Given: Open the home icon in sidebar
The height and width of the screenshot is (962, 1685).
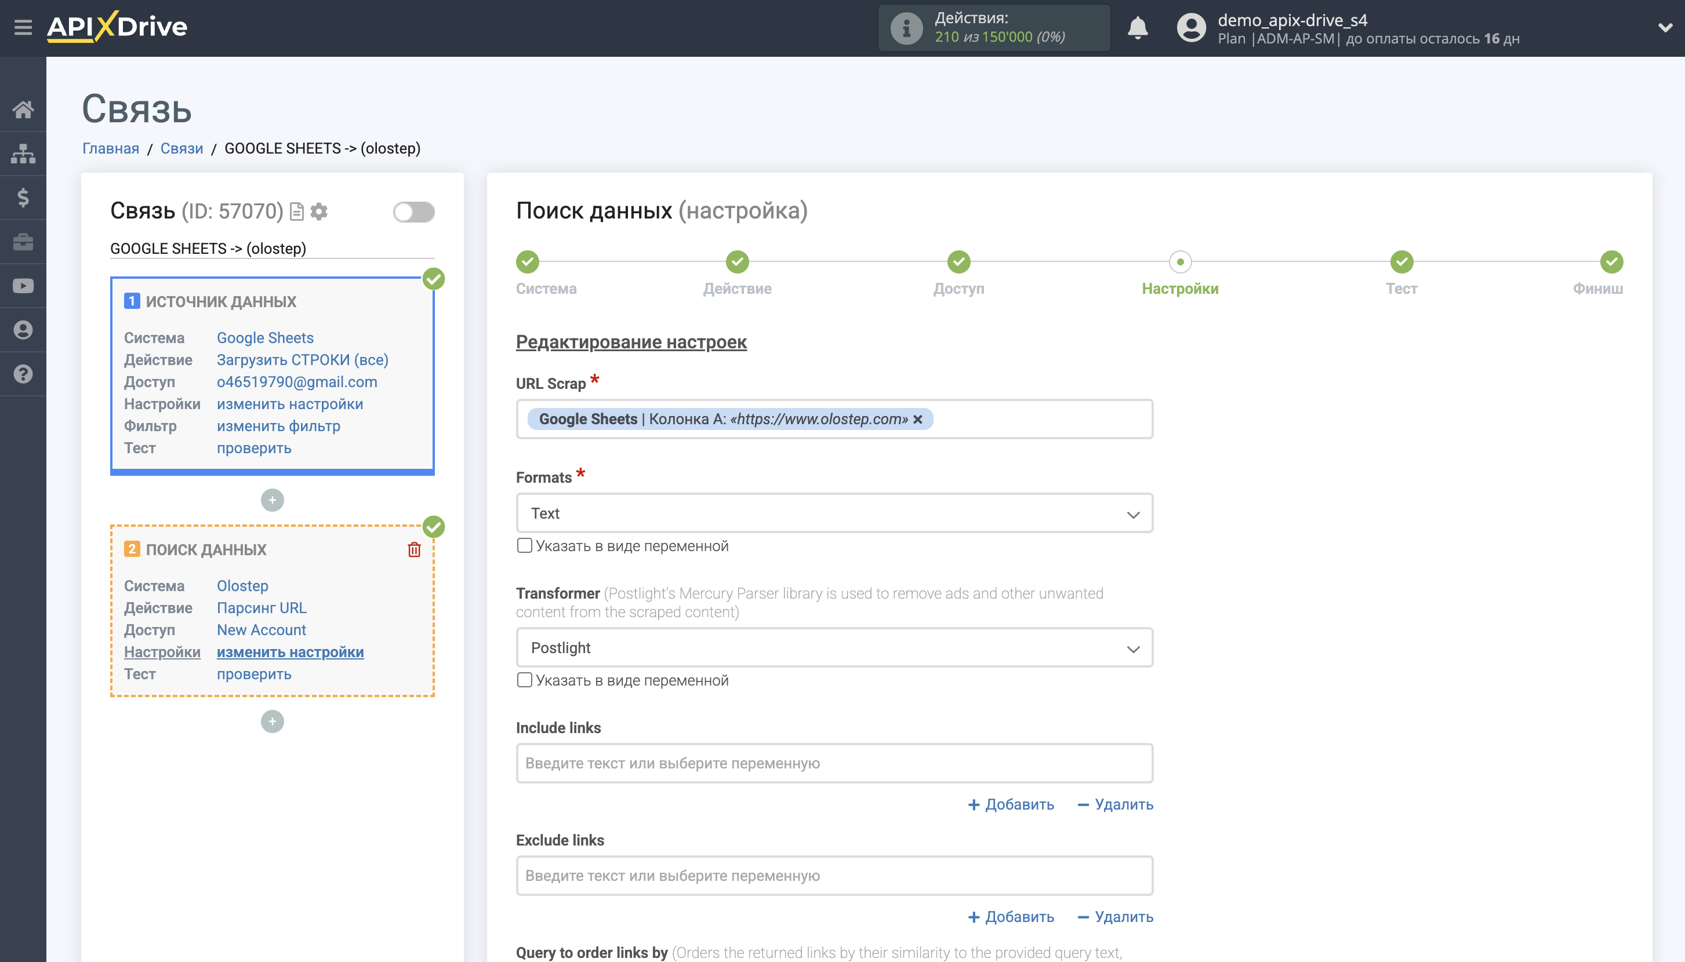Looking at the screenshot, I should click(x=23, y=109).
